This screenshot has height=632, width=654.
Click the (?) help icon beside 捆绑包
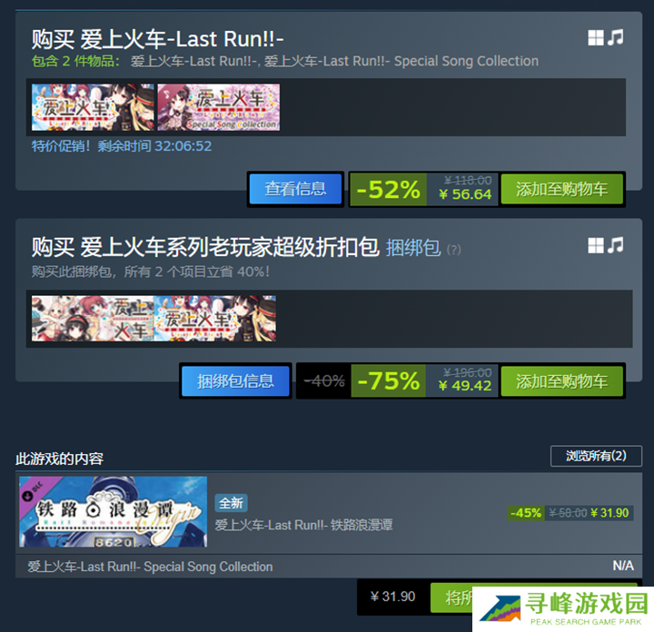[454, 250]
